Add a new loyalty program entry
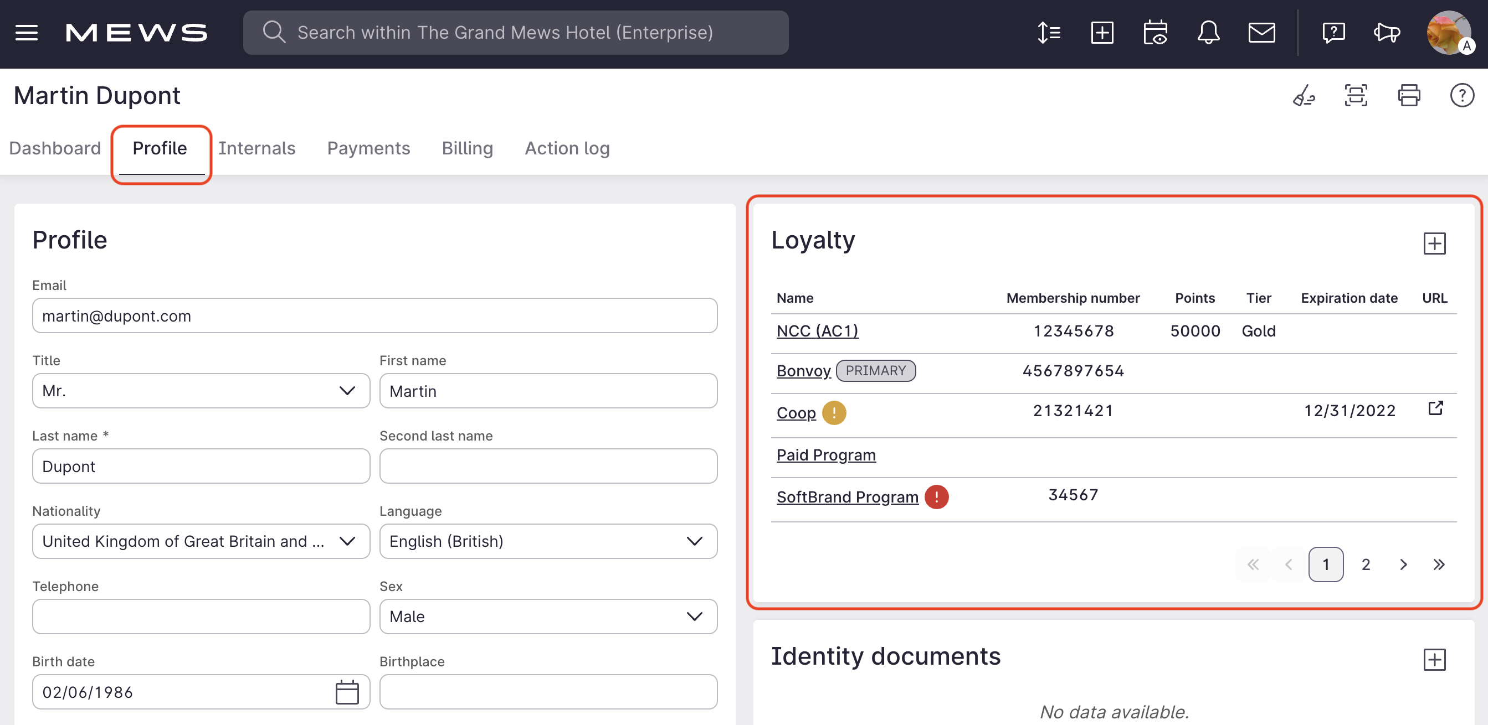Screen dimensions: 1488x725 1435,243
